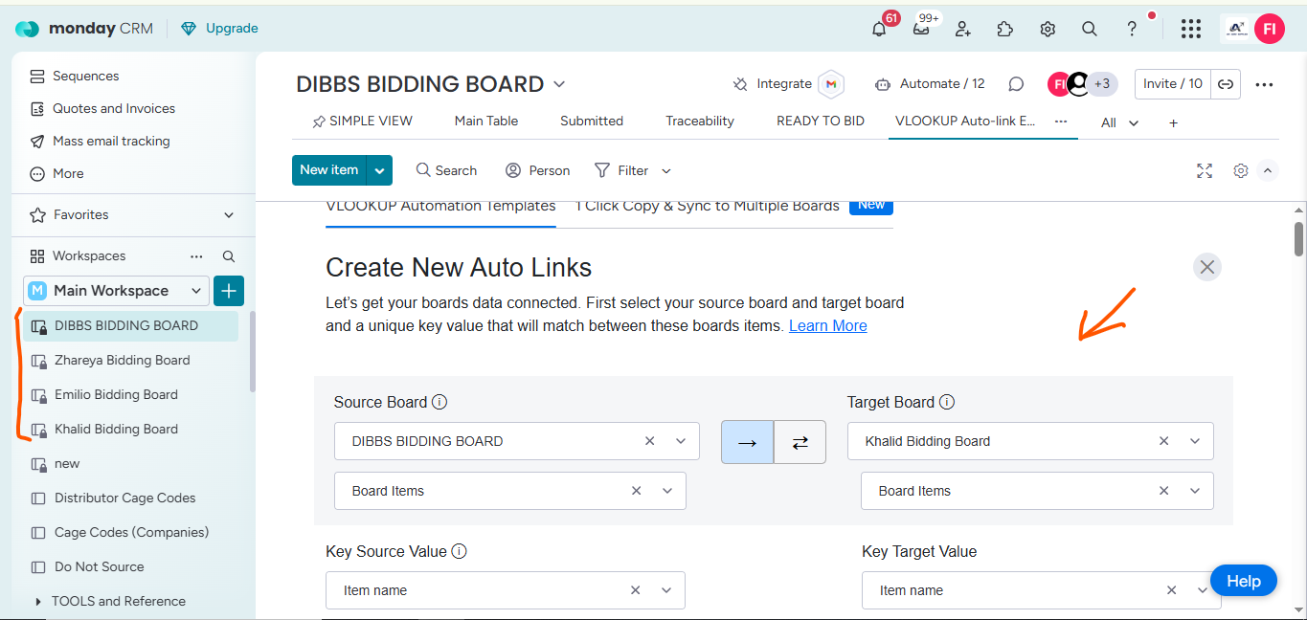The image size is (1307, 620).
Task: Collapse the board header with chevron
Action: coord(1268,170)
